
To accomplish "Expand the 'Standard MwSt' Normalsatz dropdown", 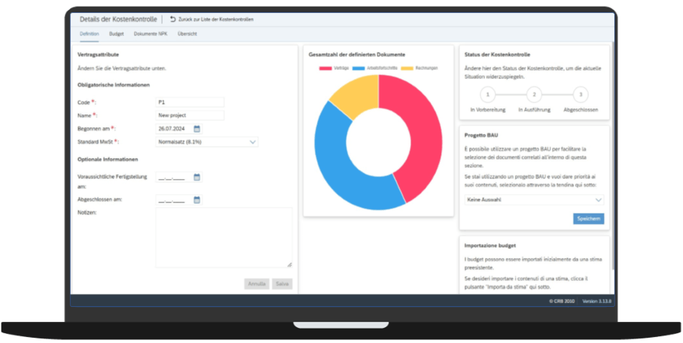I will 252,141.
